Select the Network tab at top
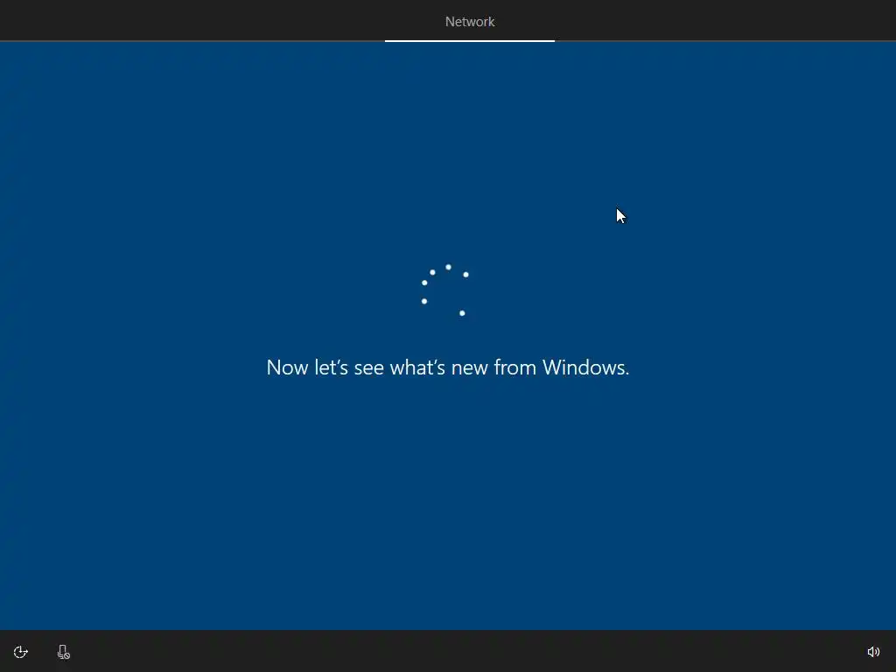This screenshot has width=896, height=672. [470, 22]
